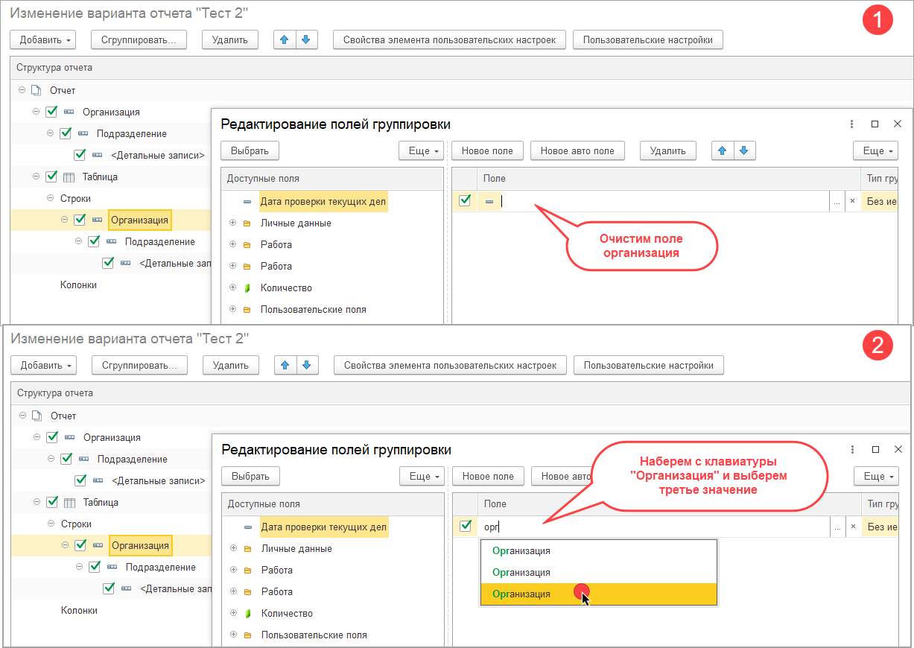Move field down in upper grouping dialog
This screenshot has height=648, width=914.
tap(744, 150)
